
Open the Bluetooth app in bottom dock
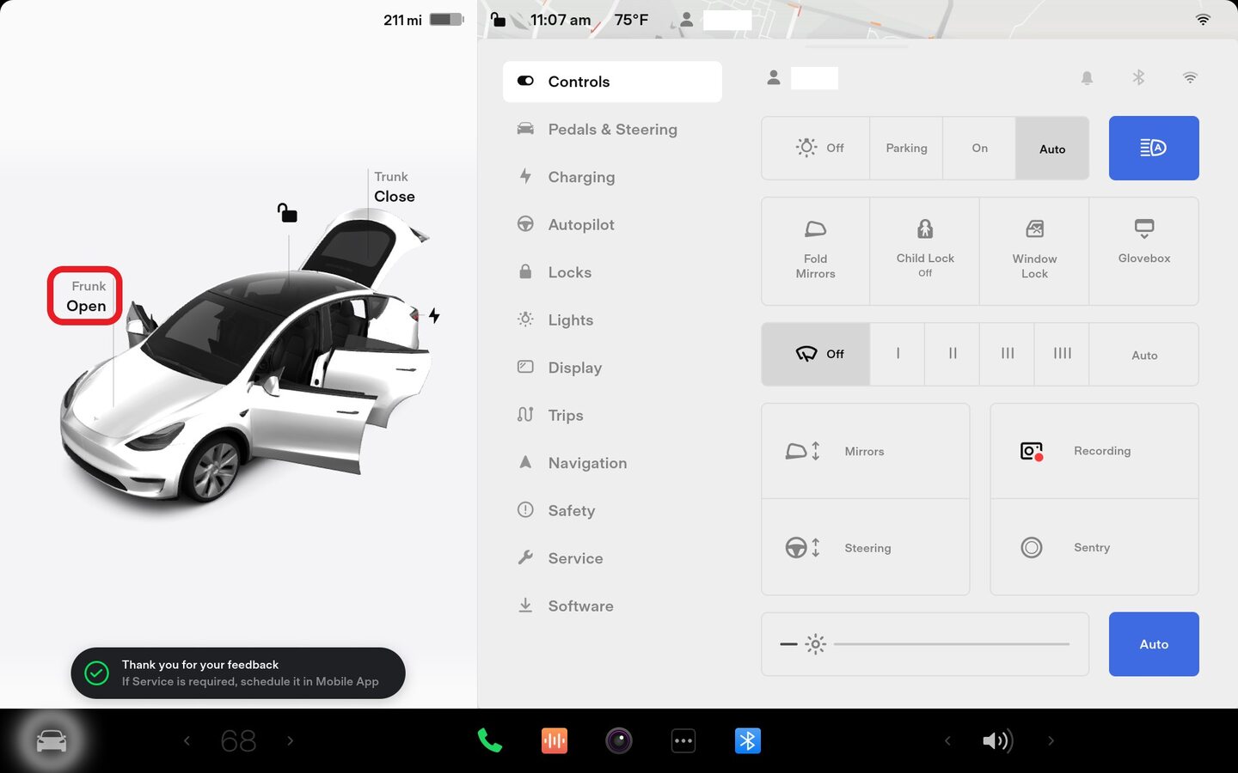(x=747, y=740)
